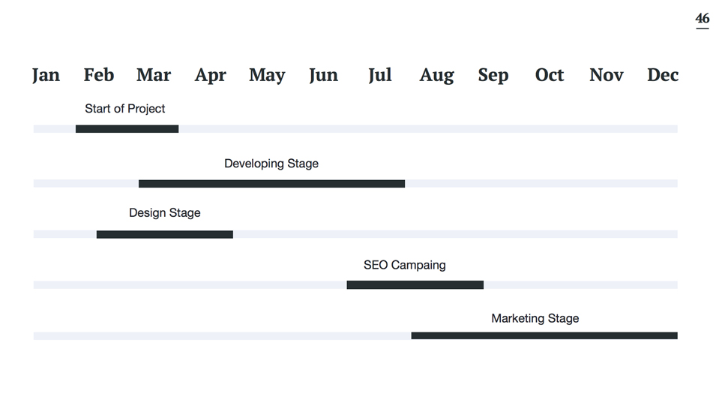Click the Sep month heading
This screenshot has height=403, width=716.
[x=493, y=75]
